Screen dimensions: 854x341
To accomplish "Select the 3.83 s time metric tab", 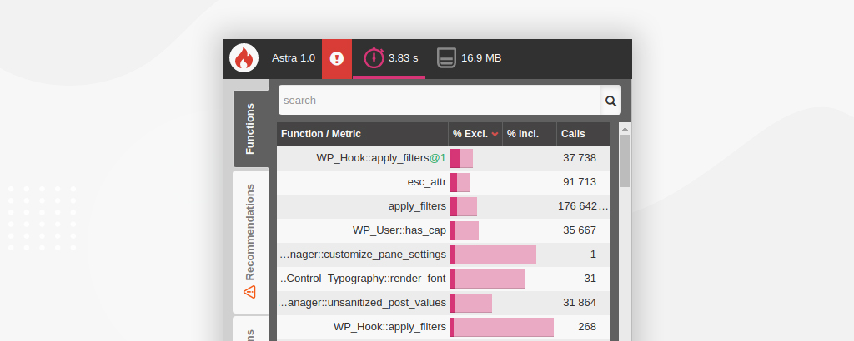I will pos(389,59).
